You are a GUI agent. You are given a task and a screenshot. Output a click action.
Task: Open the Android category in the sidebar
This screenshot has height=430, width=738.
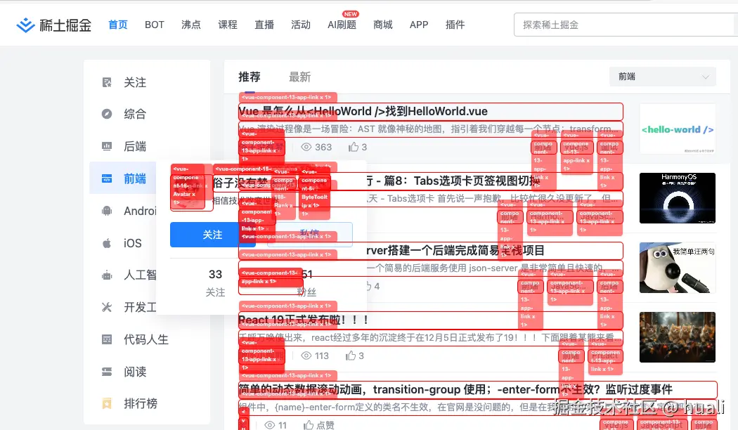pos(108,211)
